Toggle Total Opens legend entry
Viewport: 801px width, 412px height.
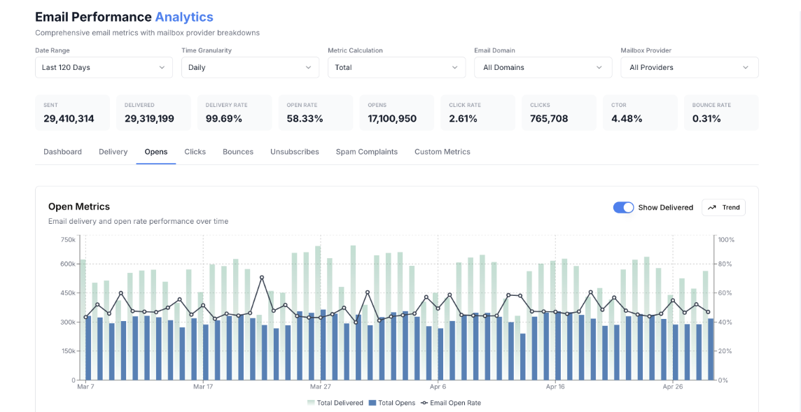392,403
